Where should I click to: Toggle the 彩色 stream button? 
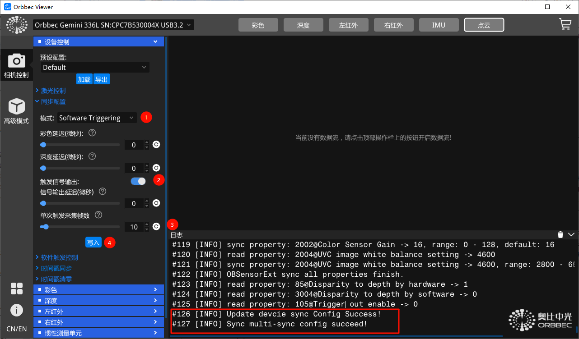pyautogui.click(x=258, y=25)
